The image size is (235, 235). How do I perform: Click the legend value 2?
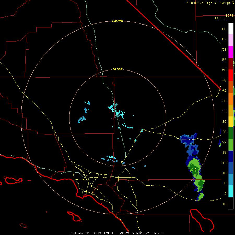225,194
